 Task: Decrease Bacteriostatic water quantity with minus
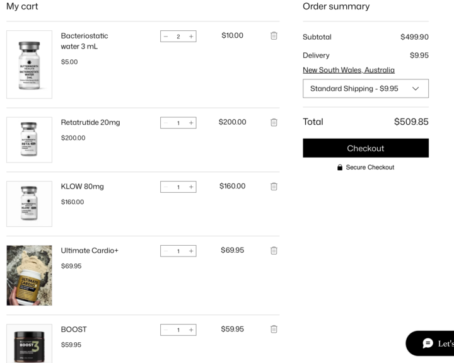166,37
